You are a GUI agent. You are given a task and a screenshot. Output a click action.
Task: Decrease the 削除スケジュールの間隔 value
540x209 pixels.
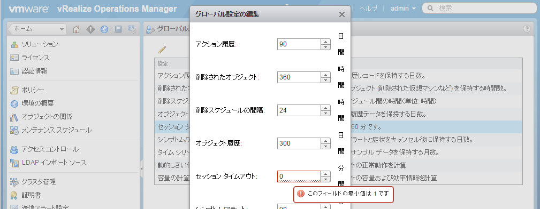point(325,113)
